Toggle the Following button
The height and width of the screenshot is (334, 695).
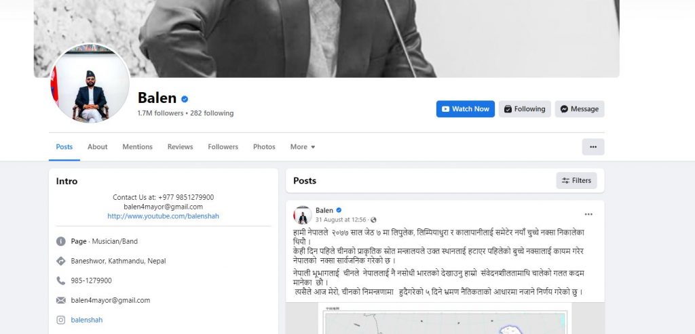(525, 109)
